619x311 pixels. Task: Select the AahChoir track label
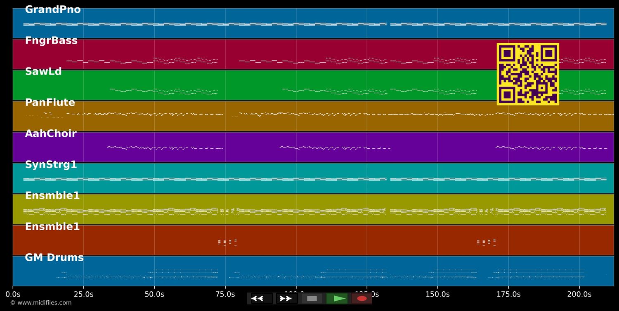point(51,134)
